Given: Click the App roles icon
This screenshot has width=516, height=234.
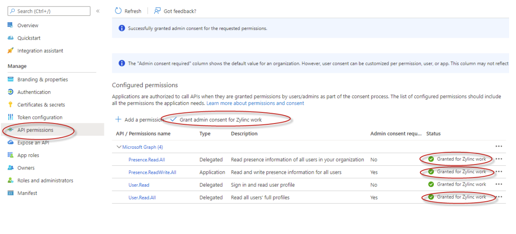Looking at the screenshot, I should (10, 155).
